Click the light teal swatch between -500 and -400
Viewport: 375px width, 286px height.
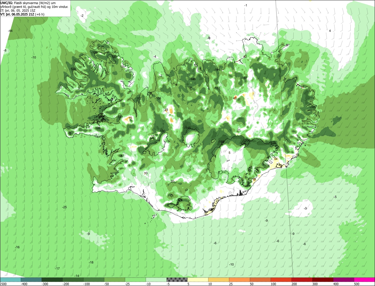pos(10,280)
